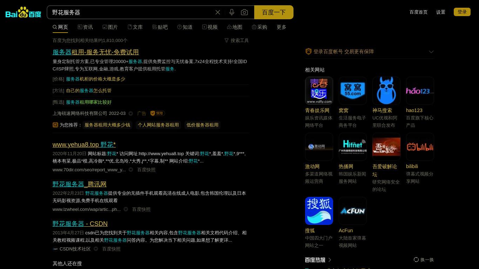The image size is (479, 269).
Task: Open 搜索工具 filter options
Action: 237,40
